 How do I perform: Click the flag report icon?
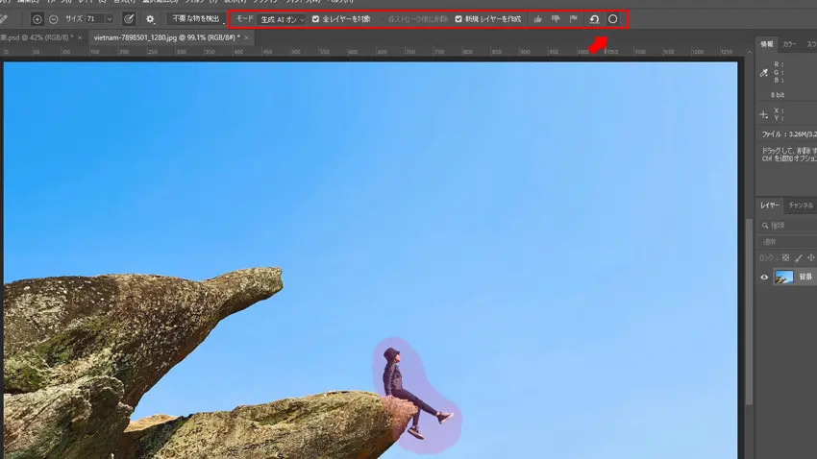574,19
